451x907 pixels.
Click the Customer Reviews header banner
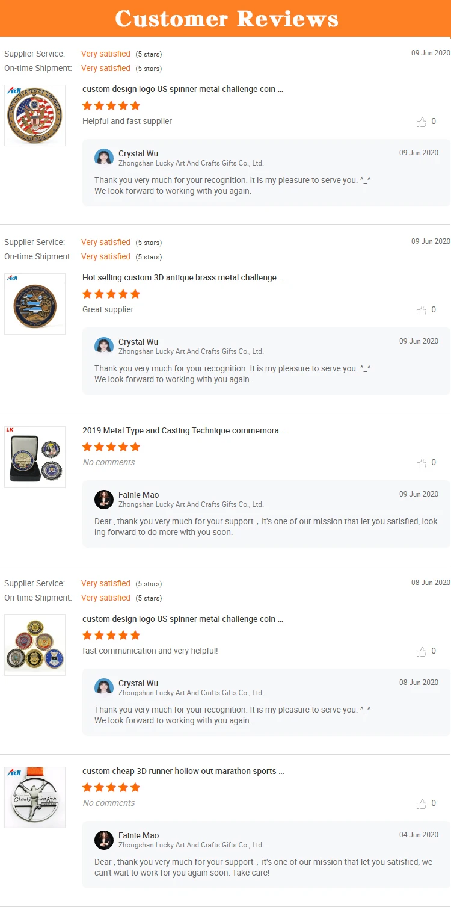tap(226, 18)
